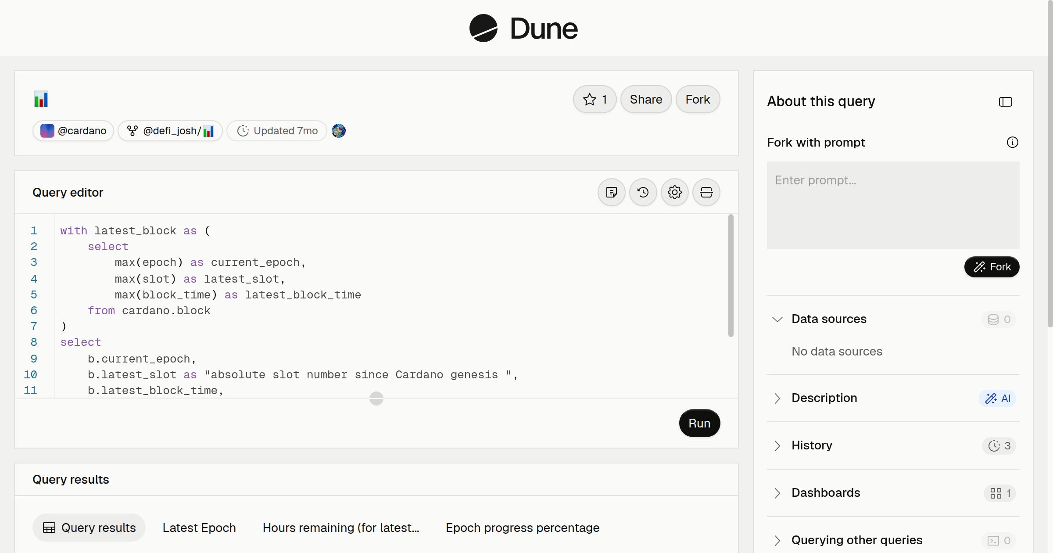
Task: Open the @cardano owner link
Action: pos(73,131)
